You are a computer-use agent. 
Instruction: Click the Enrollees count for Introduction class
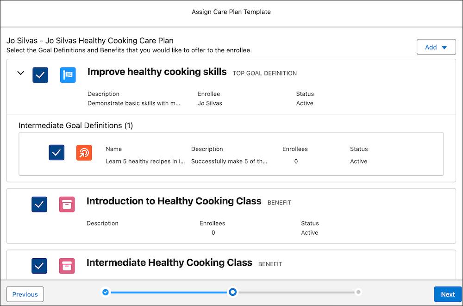[213, 232]
